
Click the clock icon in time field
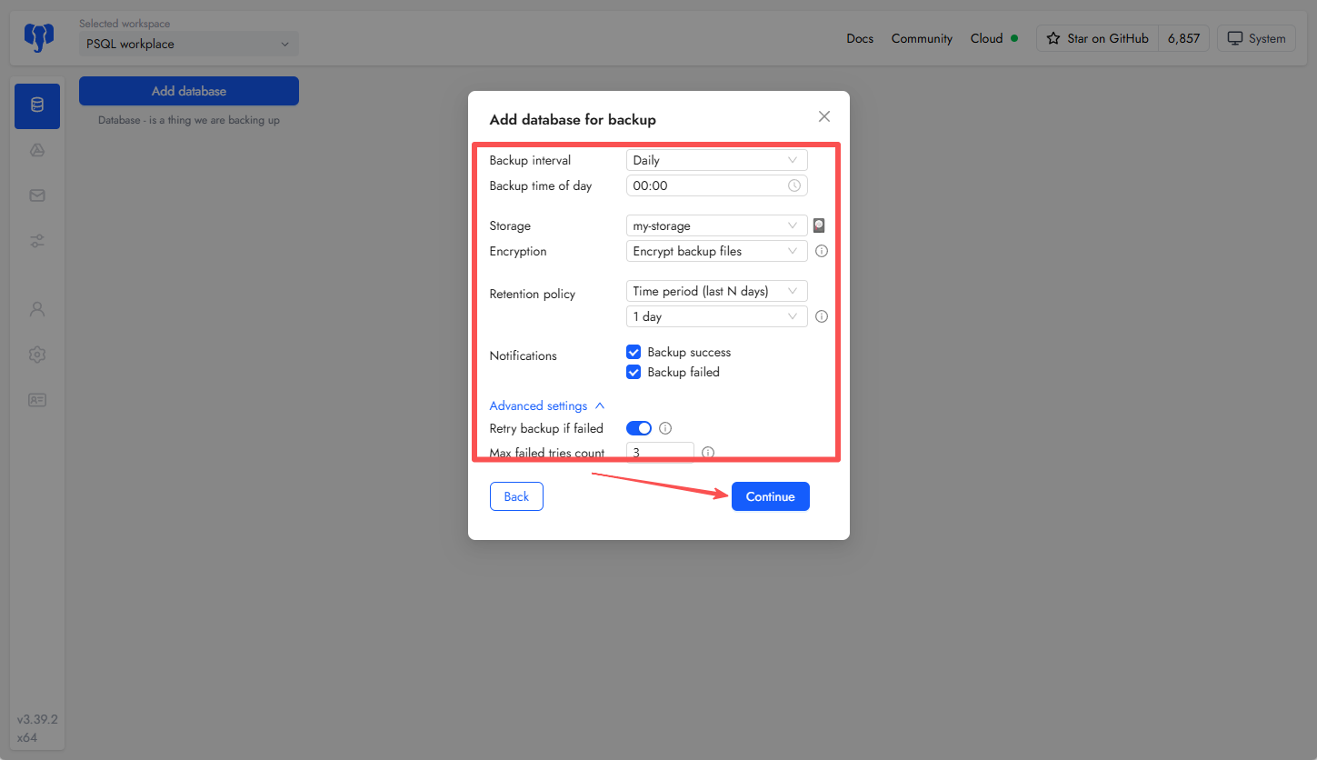[794, 185]
